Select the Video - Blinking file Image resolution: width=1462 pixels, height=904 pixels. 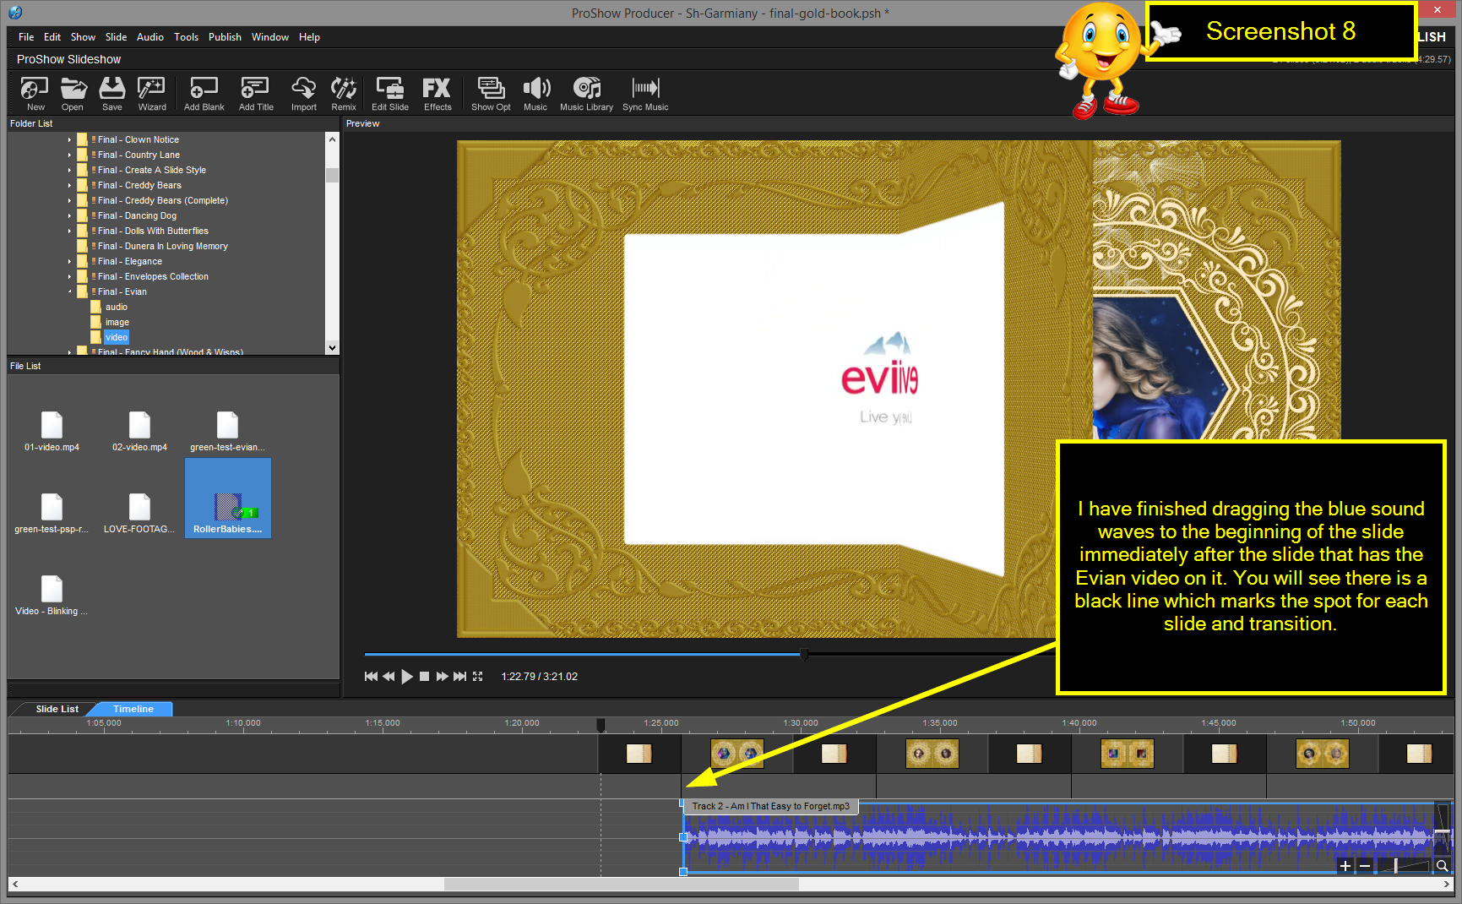tap(52, 596)
